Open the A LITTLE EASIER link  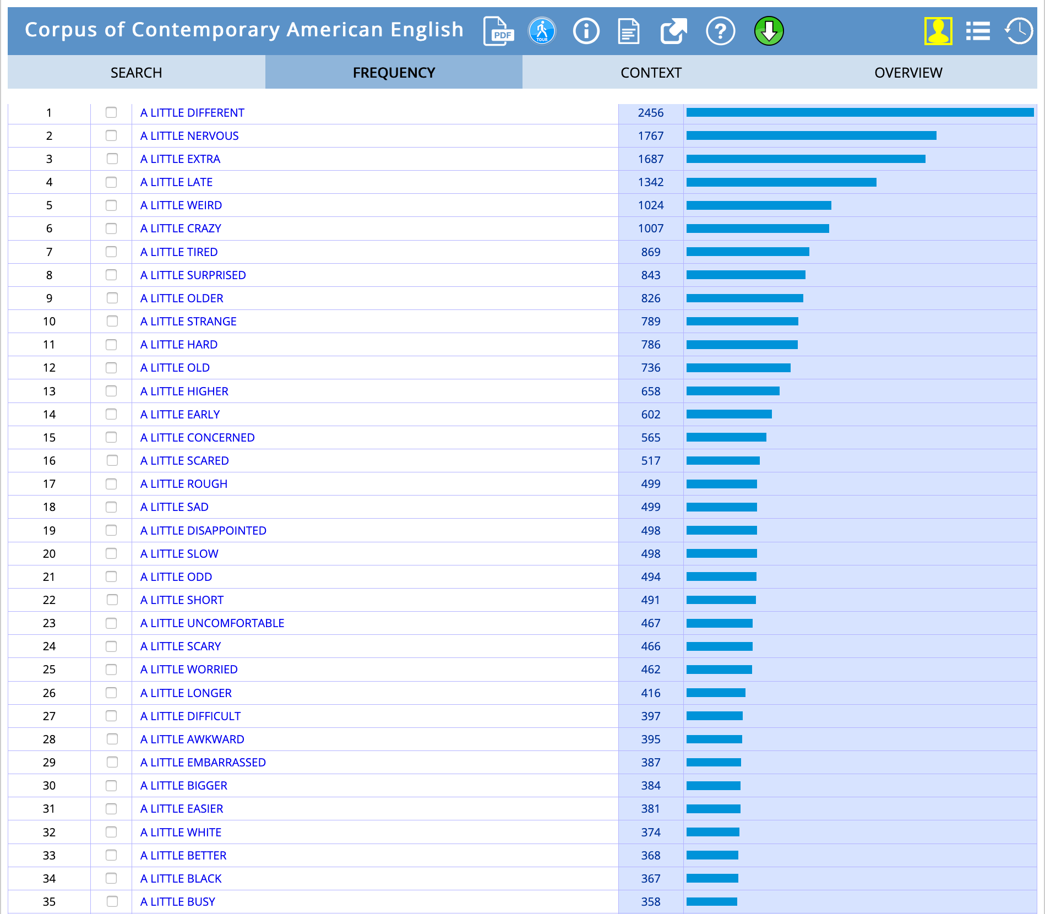click(182, 809)
